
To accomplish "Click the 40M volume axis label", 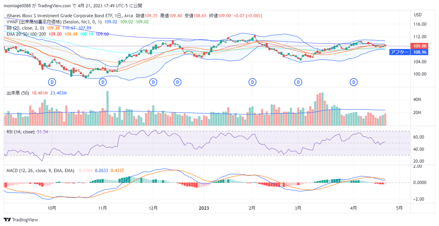I will pos(418,99).
